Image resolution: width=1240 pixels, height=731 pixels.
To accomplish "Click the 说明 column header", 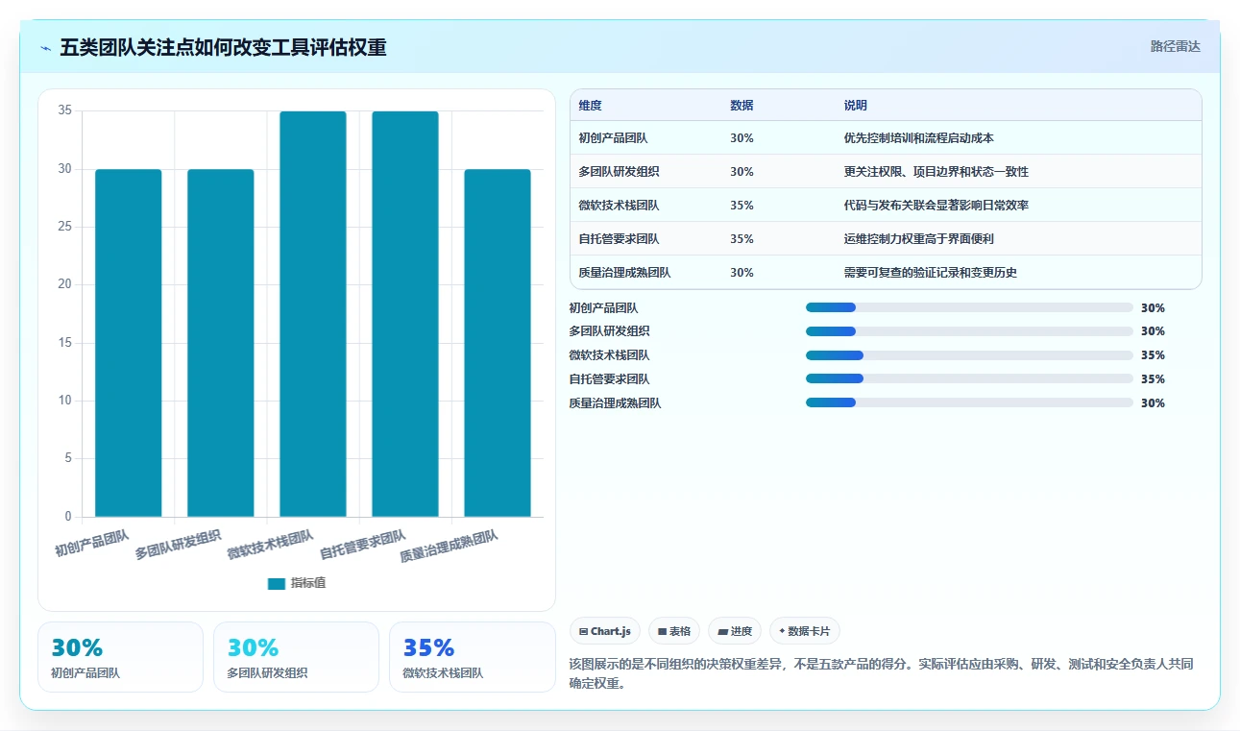I will [856, 106].
